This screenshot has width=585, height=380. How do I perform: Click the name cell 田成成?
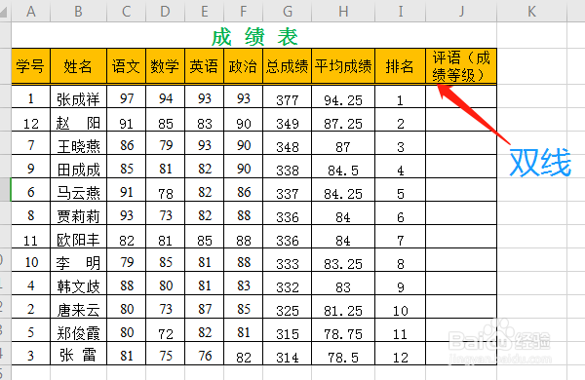point(78,167)
